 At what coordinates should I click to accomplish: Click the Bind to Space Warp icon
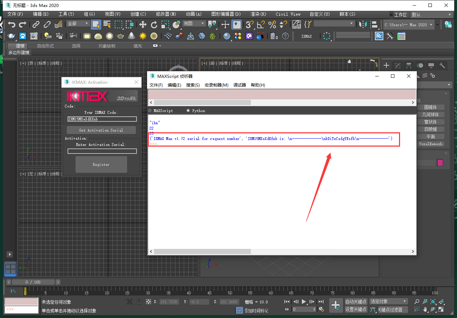tap(59, 24)
